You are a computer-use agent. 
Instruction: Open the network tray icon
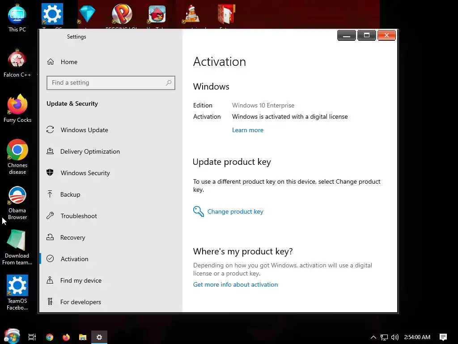point(384,337)
